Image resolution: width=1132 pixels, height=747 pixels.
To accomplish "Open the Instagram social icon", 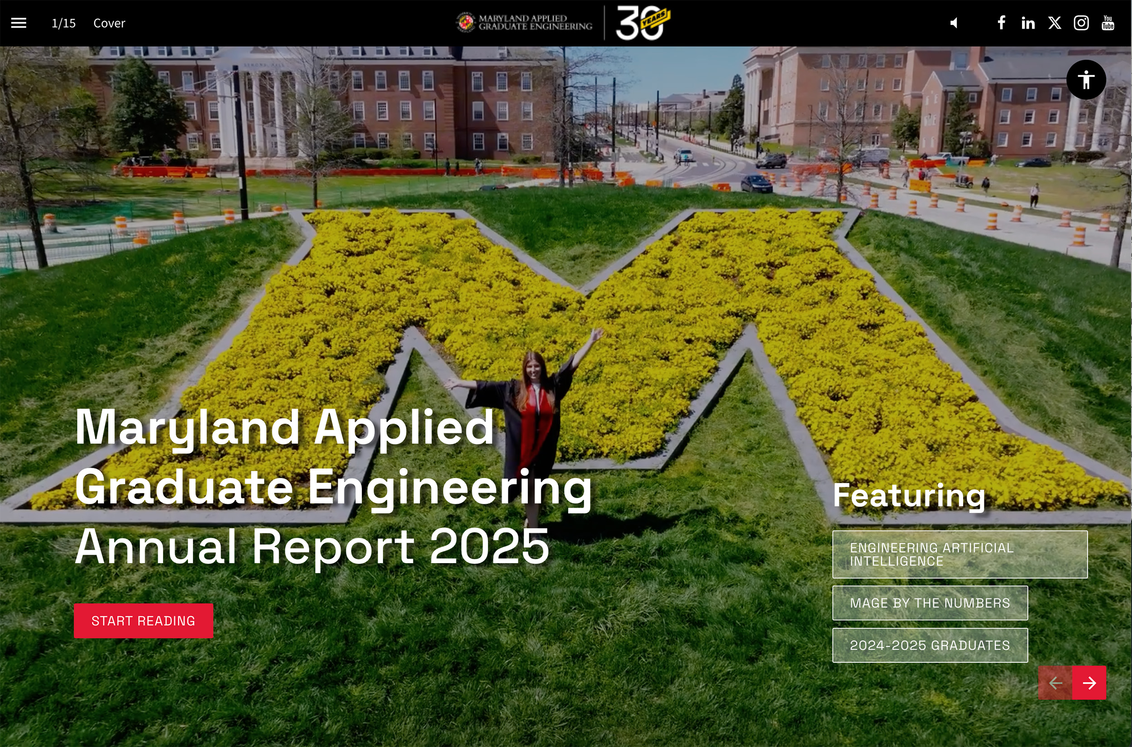I will tap(1081, 23).
